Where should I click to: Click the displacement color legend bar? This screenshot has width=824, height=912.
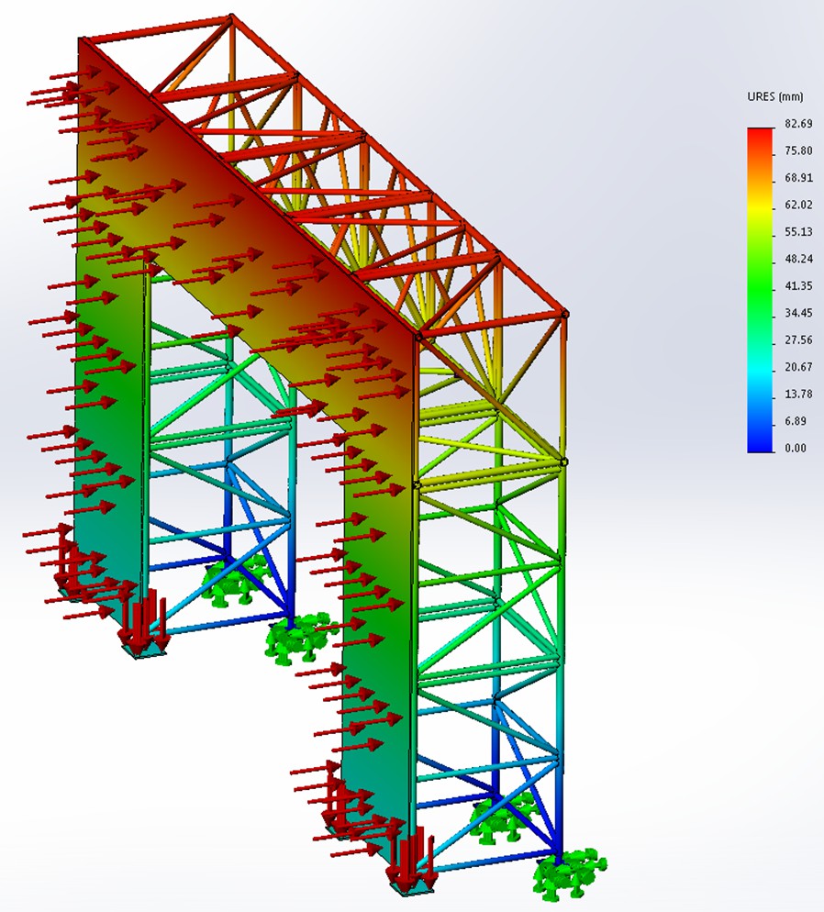760,290
